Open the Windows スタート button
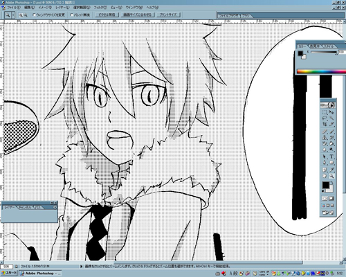The height and width of the screenshot is (277, 346). (x=9, y=273)
